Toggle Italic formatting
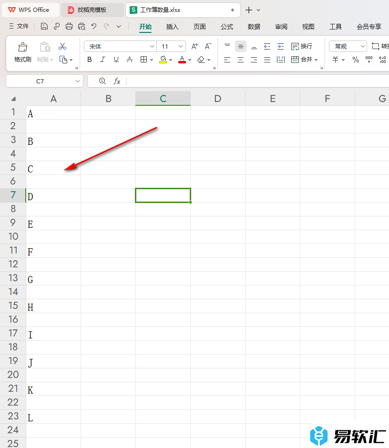 click(x=102, y=60)
